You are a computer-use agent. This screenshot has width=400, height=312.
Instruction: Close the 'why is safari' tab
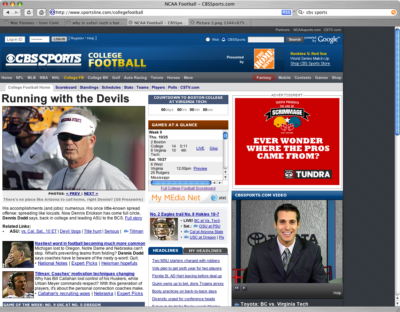[69, 23]
